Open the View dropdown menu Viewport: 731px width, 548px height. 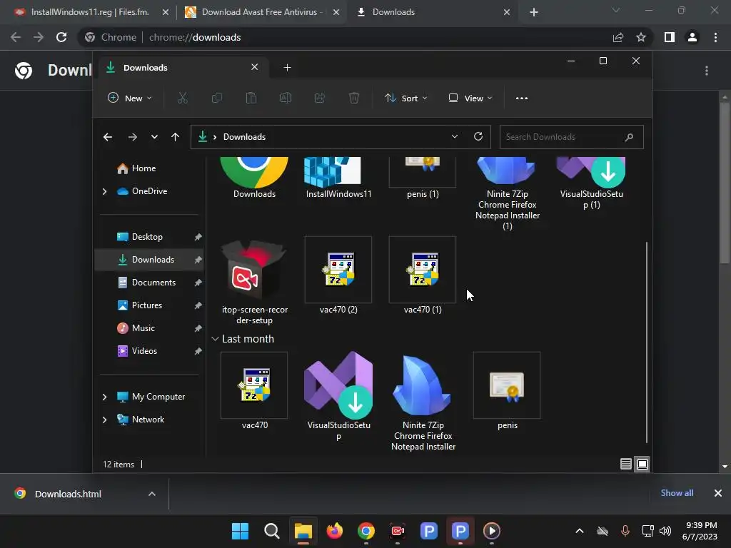coord(470,98)
